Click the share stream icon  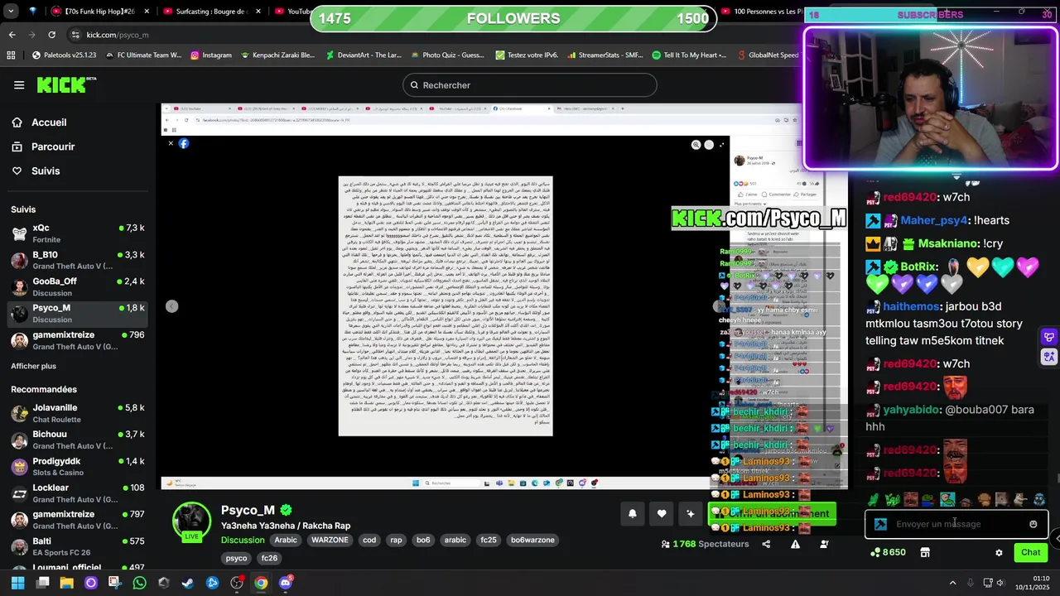[x=766, y=544]
